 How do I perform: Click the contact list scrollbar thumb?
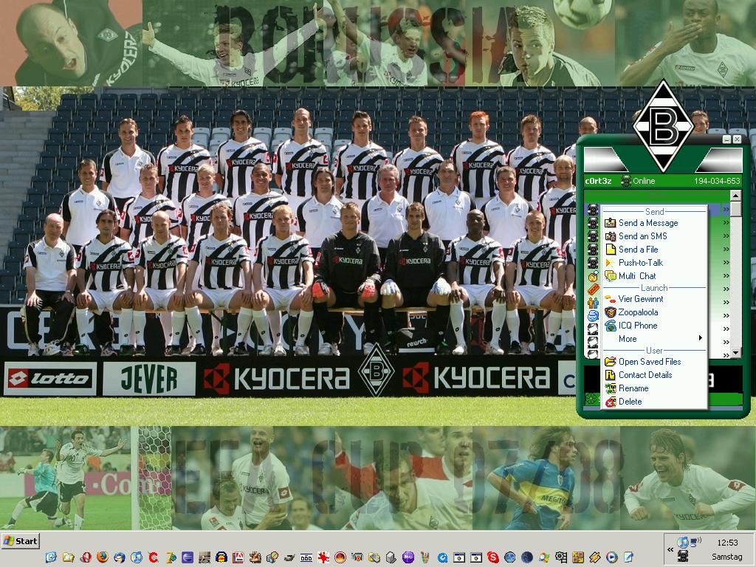click(x=736, y=209)
